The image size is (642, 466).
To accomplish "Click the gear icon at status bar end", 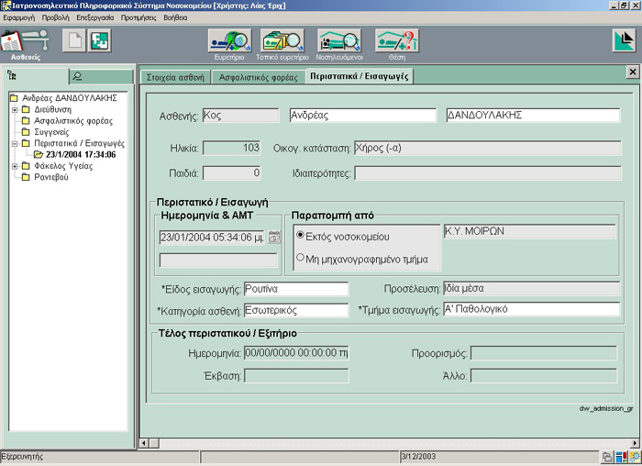I will point(636,457).
